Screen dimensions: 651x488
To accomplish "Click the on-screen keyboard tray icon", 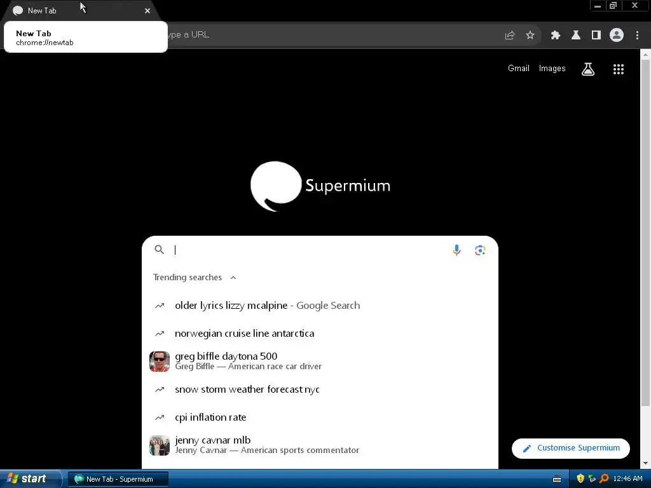I will pyautogui.click(x=557, y=479).
